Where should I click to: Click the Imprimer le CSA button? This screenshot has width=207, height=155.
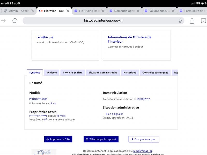[58, 139]
